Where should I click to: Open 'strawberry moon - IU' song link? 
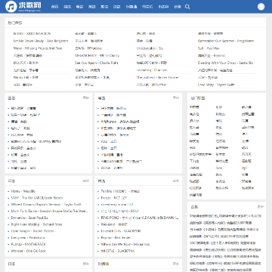(x=117, y=205)
